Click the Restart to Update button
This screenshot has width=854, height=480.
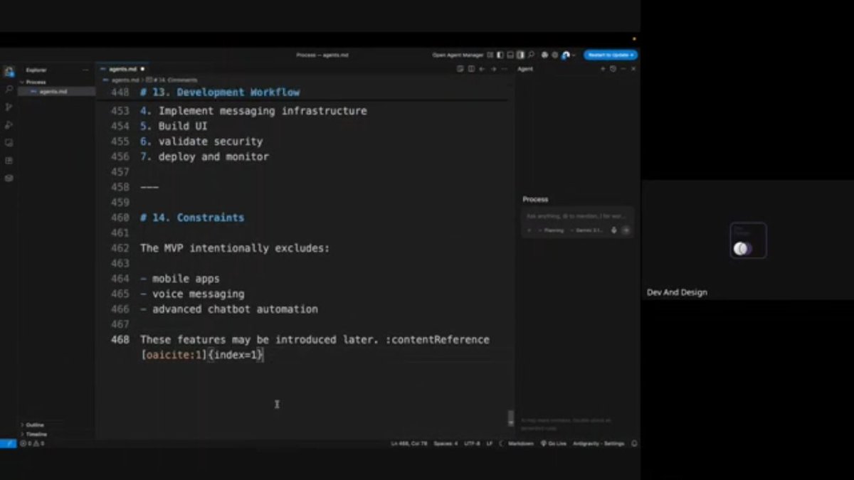[x=611, y=55]
